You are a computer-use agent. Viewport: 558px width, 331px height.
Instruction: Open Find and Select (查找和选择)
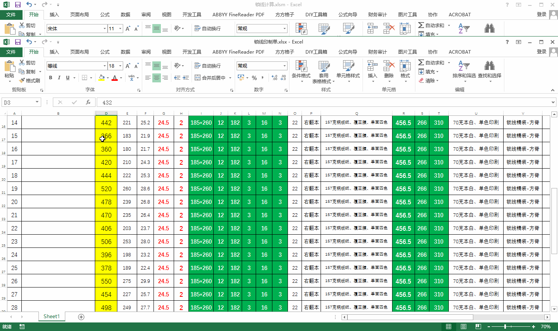tap(490, 71)
